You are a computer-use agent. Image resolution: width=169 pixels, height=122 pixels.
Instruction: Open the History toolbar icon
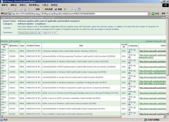coord(65,9)
